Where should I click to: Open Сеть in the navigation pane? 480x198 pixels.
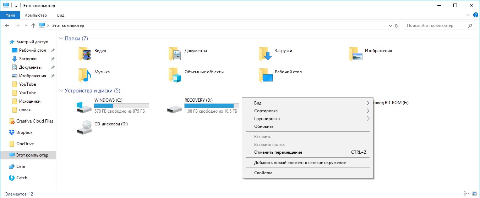click(x=17, y=166)
